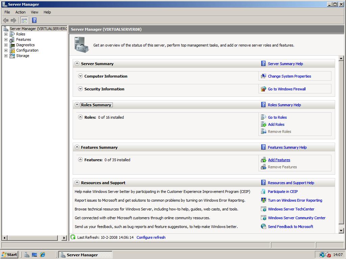This screenshot has height=259, width=346.
Task: Click the system tray clock
Action: tap(338, 255)
